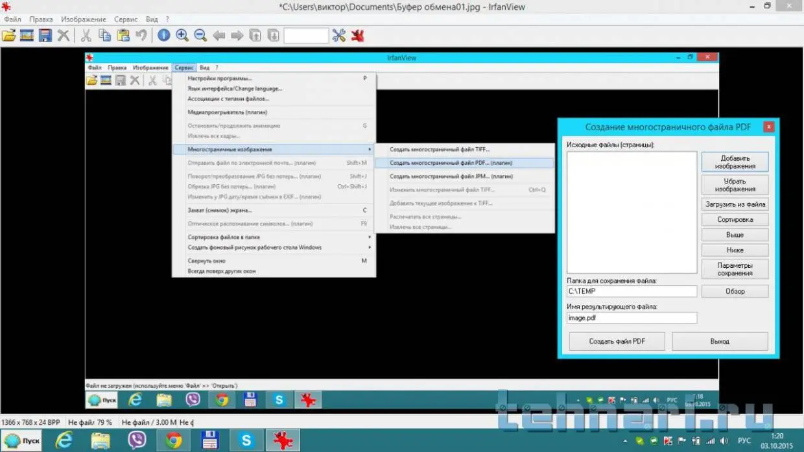Open the Сервис menu in the outer menu bar
This screenshot has height=452, width=804.
[x=126, y=19]
